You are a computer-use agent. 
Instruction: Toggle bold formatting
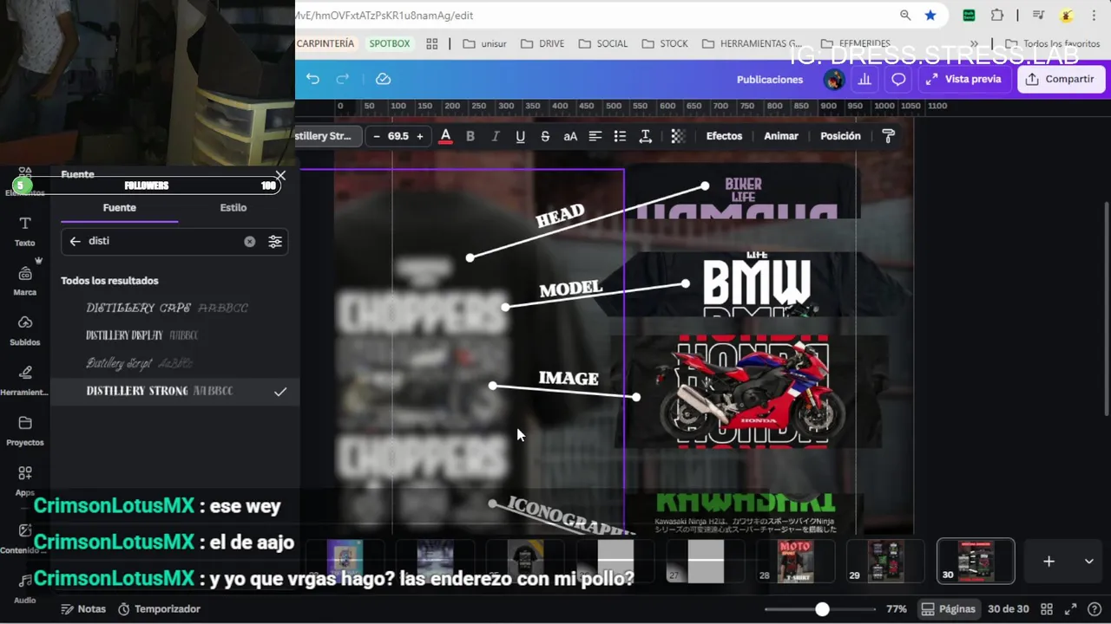point(470,136)
